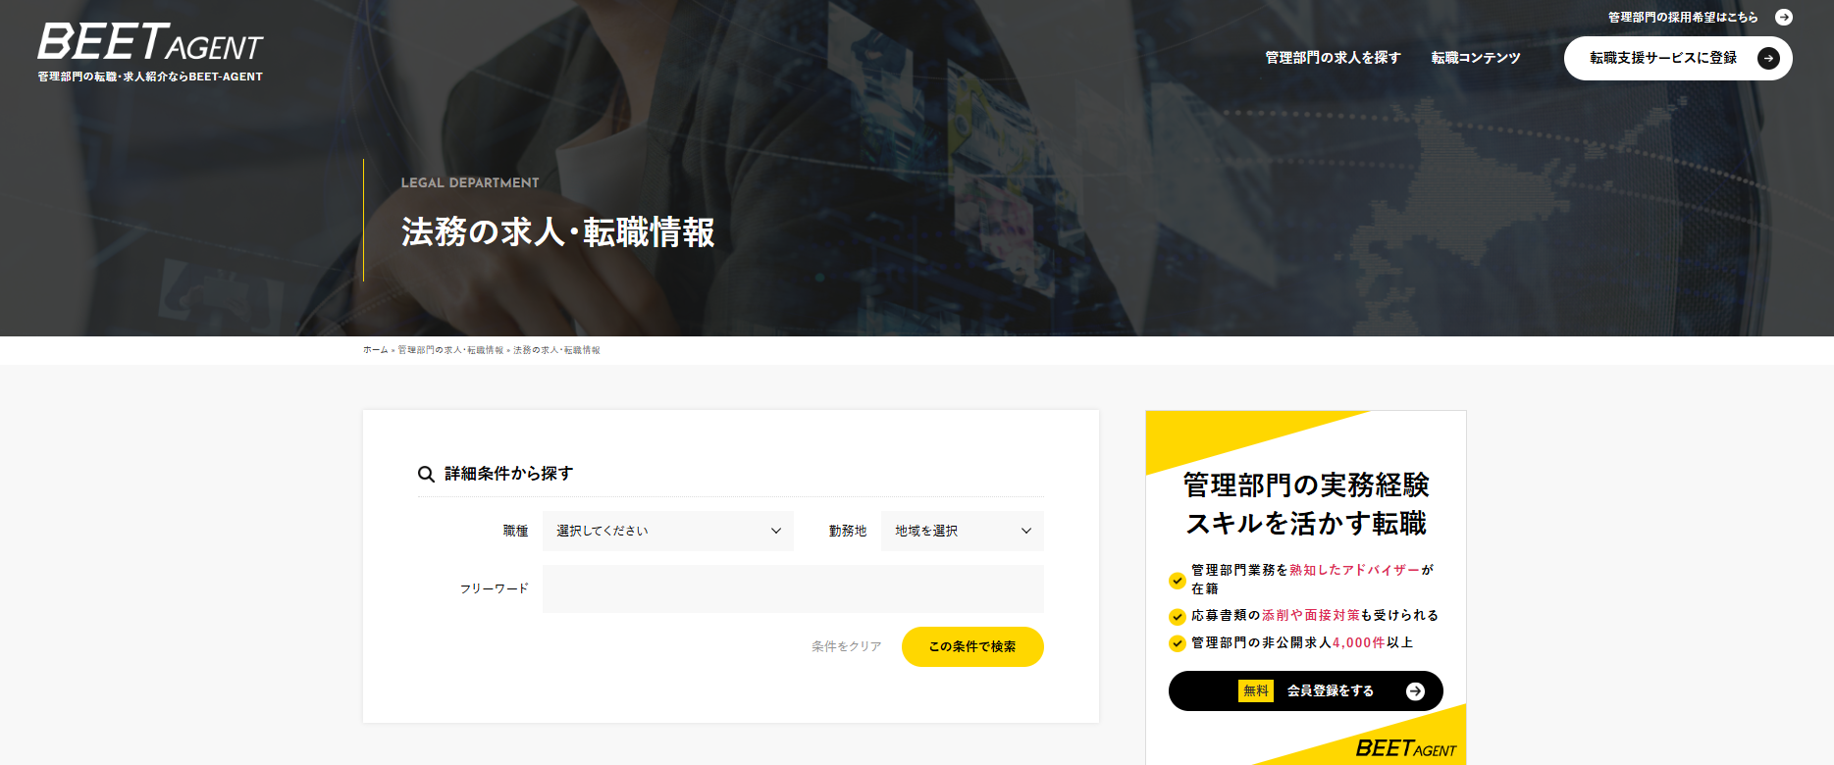The image size is (1834, 765).
Task: Go to ホーム via breadcrumb
Action: (375, 350)
